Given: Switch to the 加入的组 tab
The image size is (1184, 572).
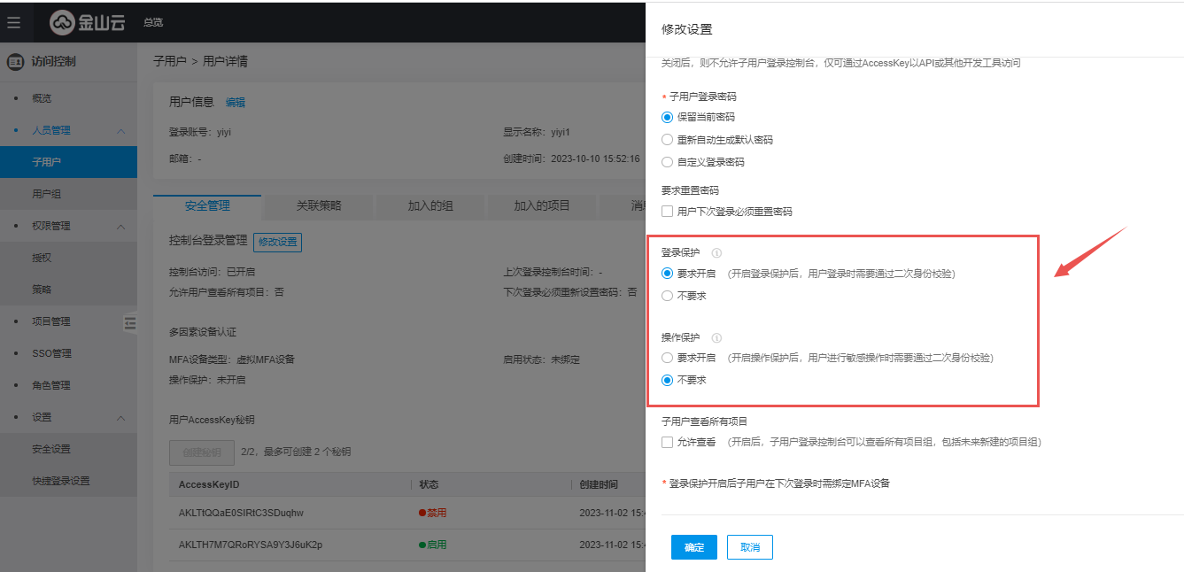Looking at the screenshot, I should [x=430, y=205].
